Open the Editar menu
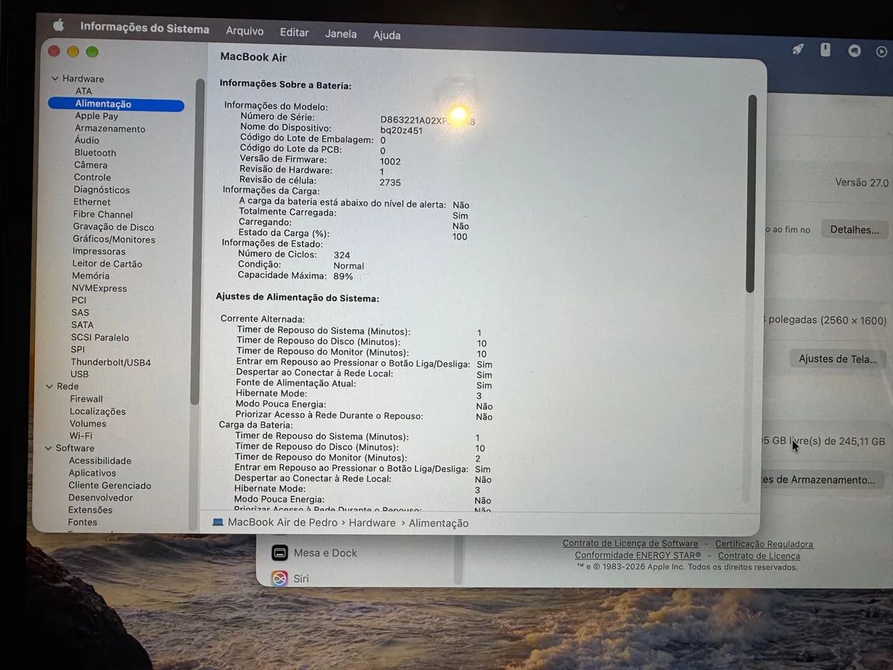This screenshot has width=893, height=670. click(x=294, y=32)
